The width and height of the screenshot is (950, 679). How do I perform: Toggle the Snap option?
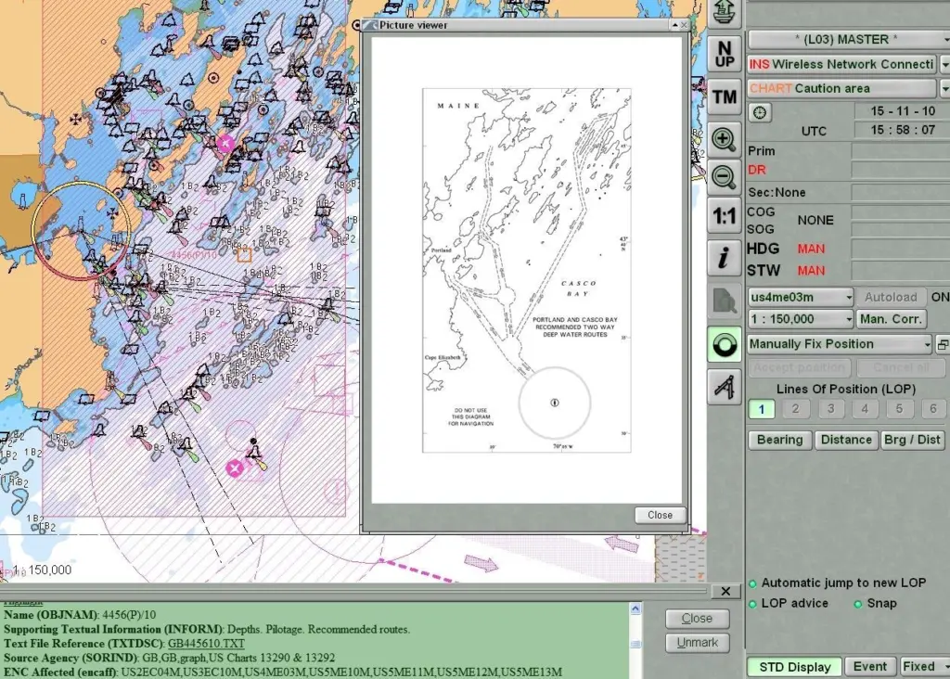[x=857, y=604]
